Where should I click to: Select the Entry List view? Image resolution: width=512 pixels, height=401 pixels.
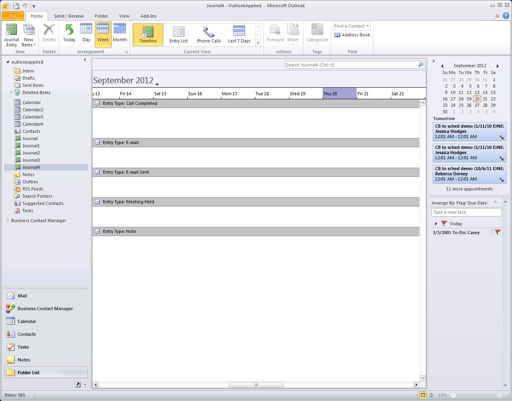pos(179,35)
